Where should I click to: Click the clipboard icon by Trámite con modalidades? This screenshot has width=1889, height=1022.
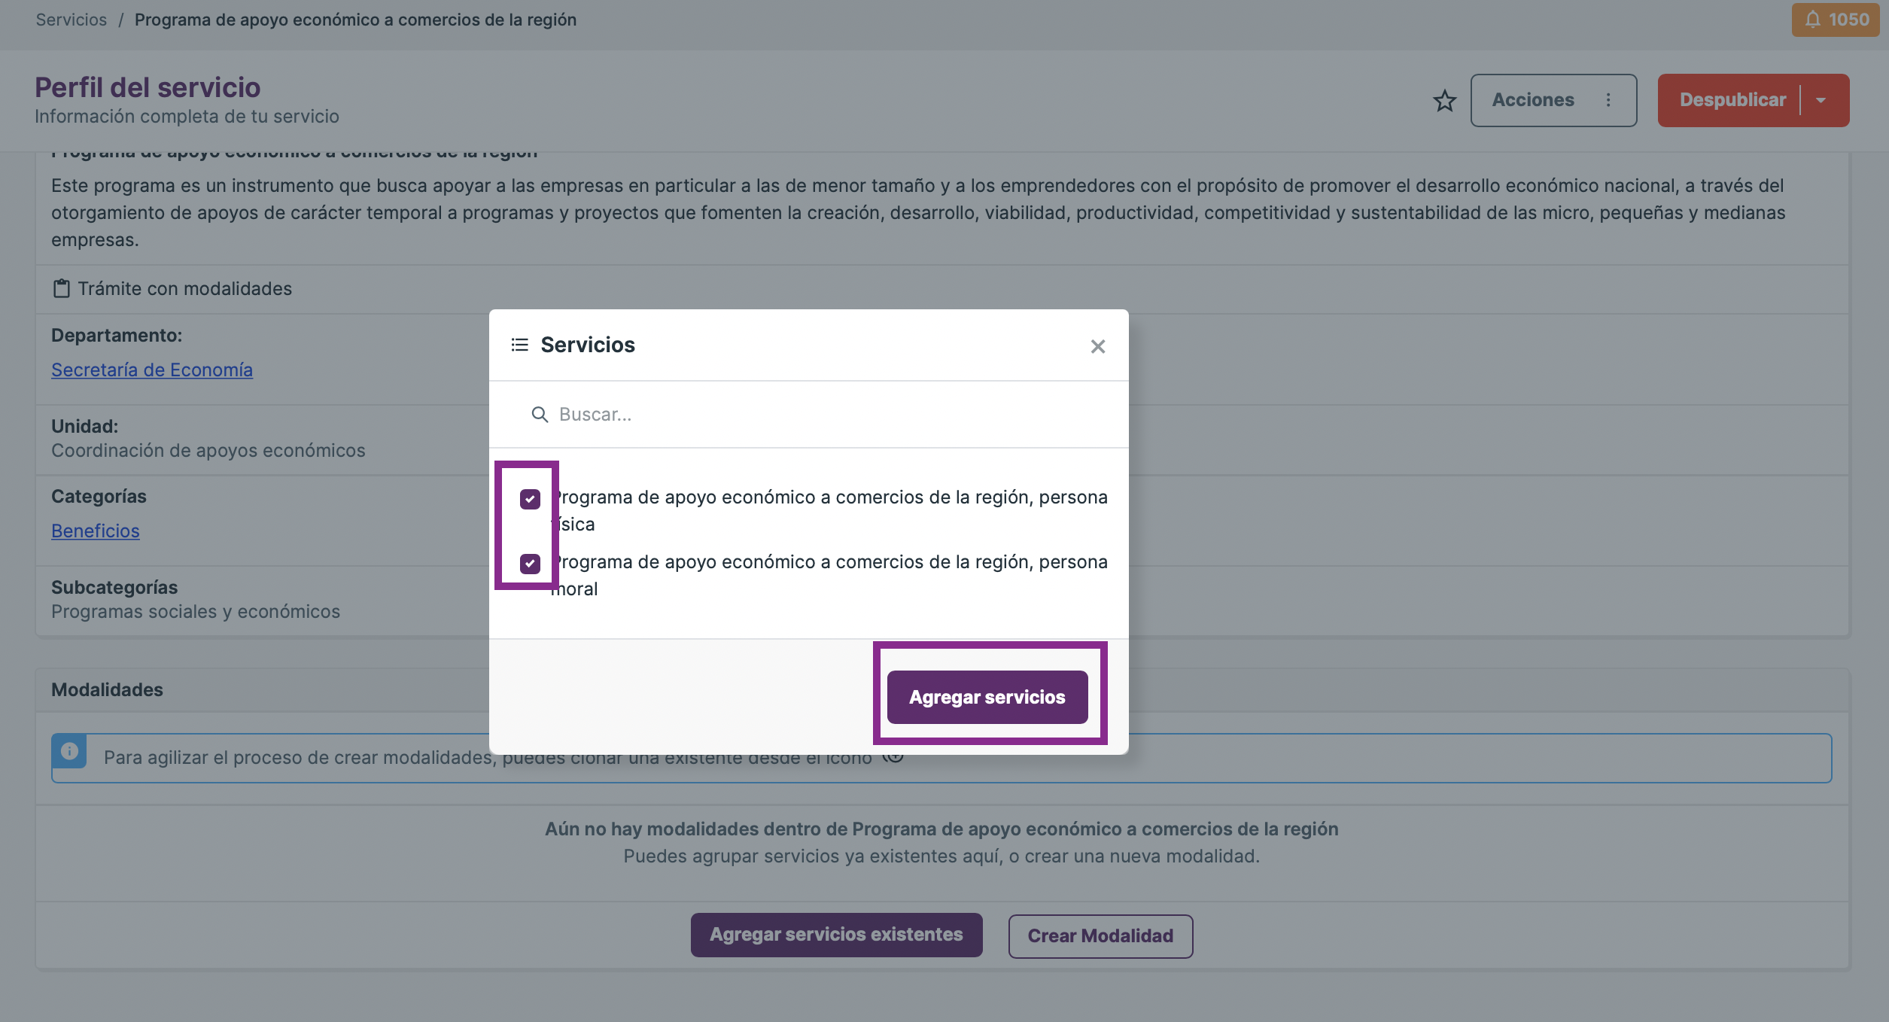[x=62, y=288]
